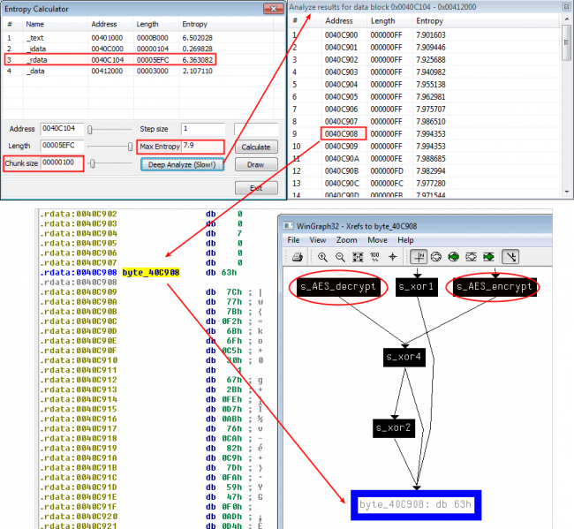This screenshot has height=529, width=574.
Task: Click the rightmost arrow icon in WinGraph32 toolbar
Action: click(x=510, y=256)
